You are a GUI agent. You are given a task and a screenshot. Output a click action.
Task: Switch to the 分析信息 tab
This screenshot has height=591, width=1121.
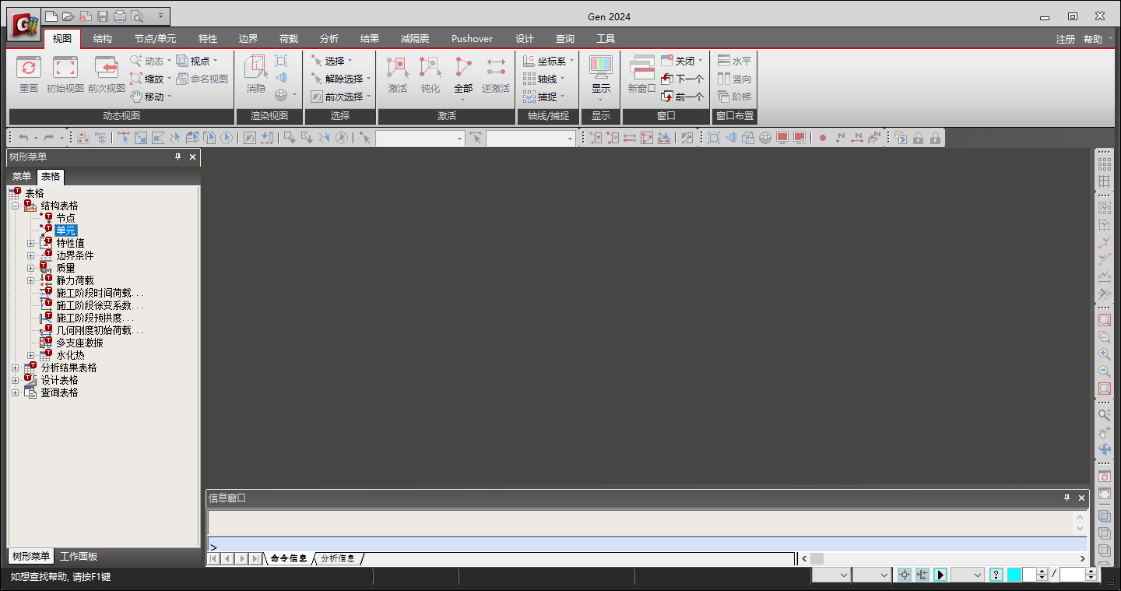pyautogui.click(x=338, y=558)
